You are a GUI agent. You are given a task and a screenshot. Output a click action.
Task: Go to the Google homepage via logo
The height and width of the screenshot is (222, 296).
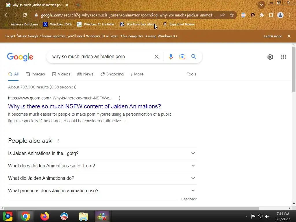point(20,57)
